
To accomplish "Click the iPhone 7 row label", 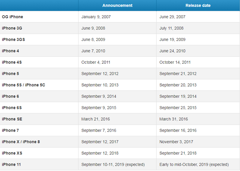I will 10,130.
